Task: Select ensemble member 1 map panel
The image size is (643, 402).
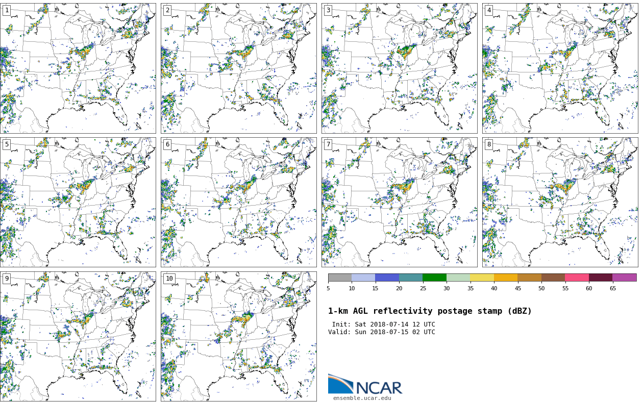Action: pyautogui.click(x=78, y=68)
